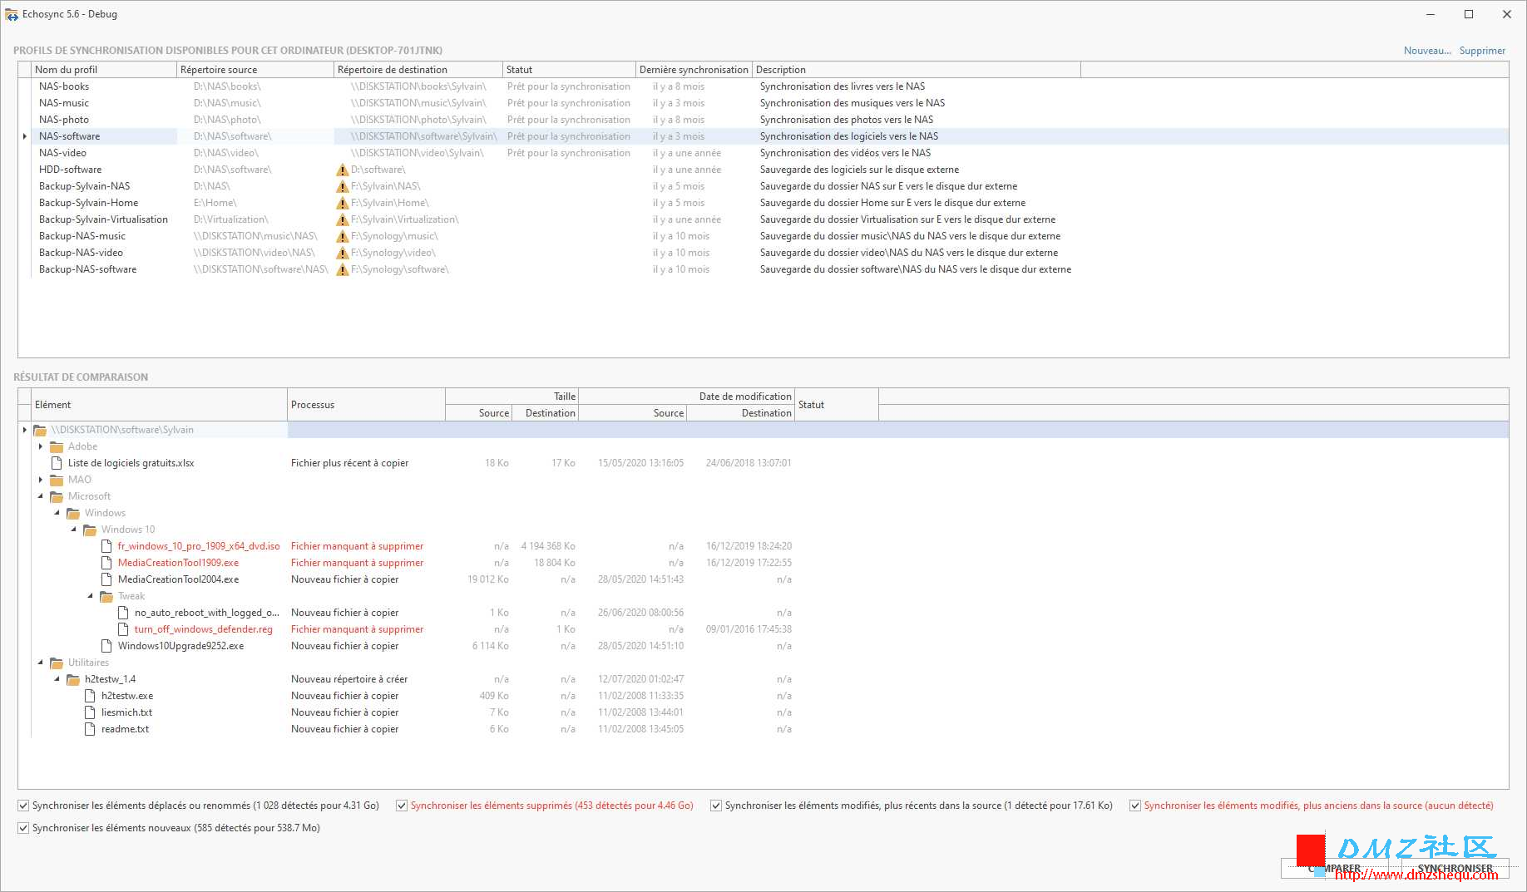Click file icon of turn_off_windows_defender.reg
Screen dimensions: 1527x892
click(x=123, y=629)
